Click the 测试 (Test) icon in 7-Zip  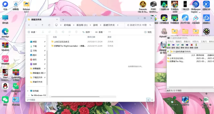pyautogui.click(x=178, y=45)
